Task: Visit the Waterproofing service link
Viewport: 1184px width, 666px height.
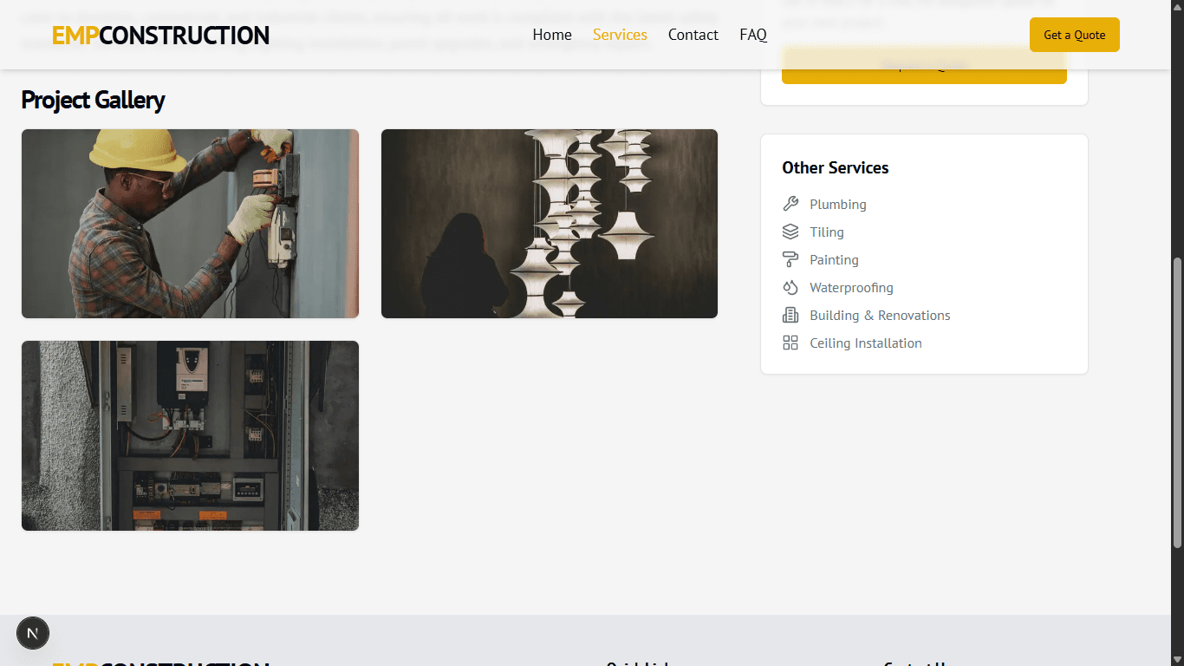Action: click(x=851, y=288)
